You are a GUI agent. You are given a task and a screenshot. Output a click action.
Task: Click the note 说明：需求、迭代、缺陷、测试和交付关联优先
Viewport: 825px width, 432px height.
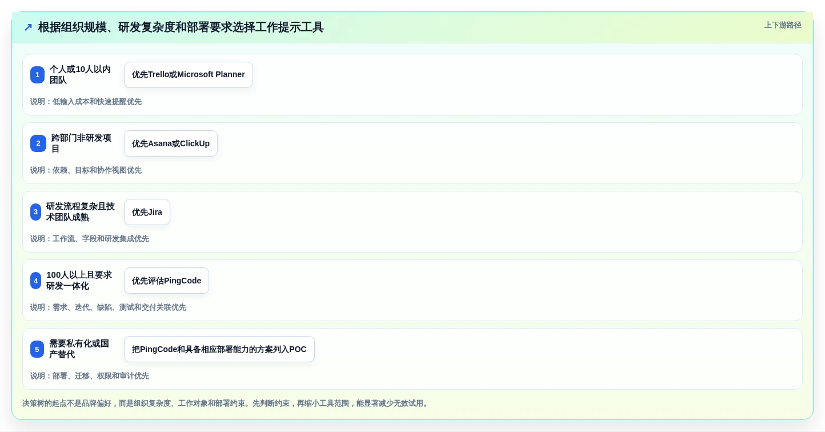[x=108, y=307]
